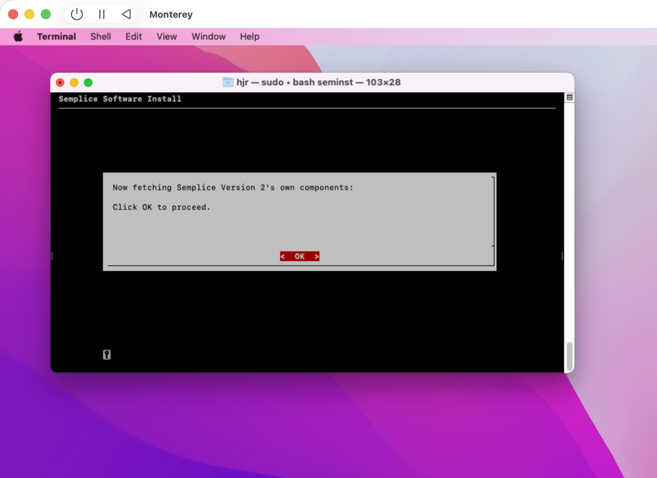
Task: Click the key icon at the bottom of the terminal
Action: (x=107, y=355)
